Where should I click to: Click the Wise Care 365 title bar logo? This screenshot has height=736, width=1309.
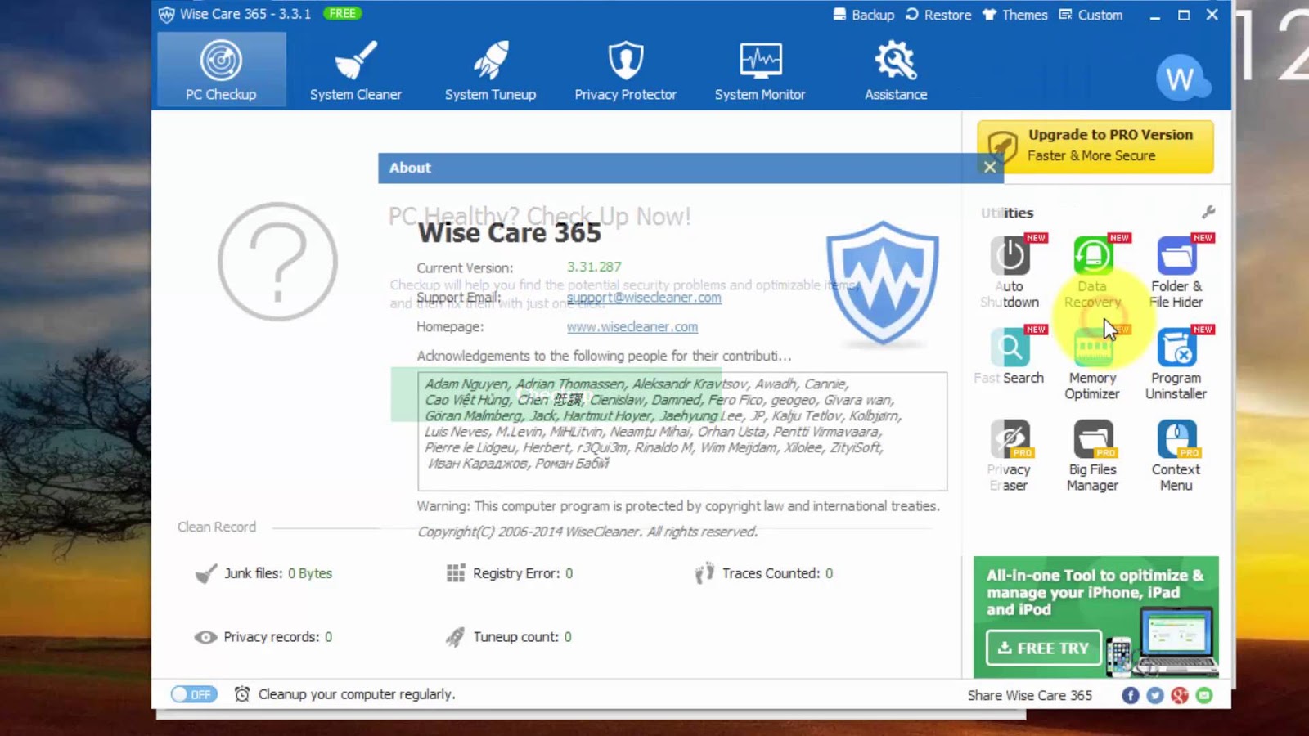coord(167,15)
